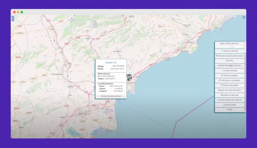Viewport: 257px width, 148px height.
Task: Check the 'Mostrar Zonas' option
Action: 224,105
